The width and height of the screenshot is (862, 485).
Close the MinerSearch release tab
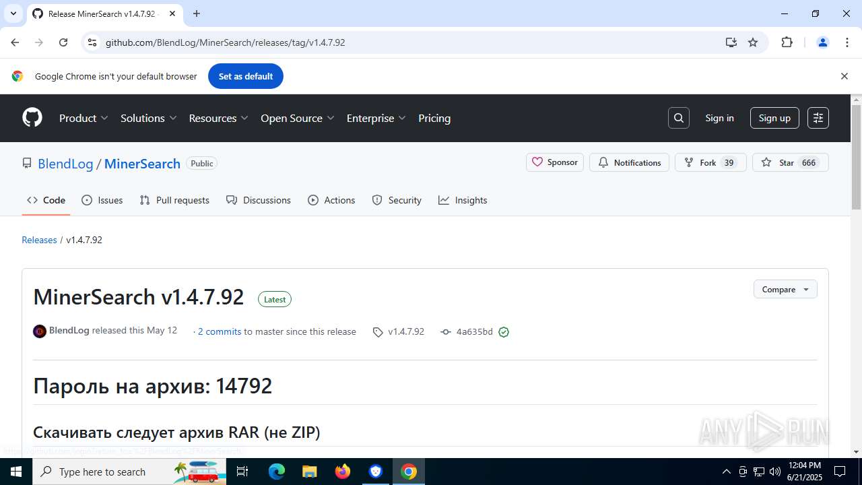point(172,13)
